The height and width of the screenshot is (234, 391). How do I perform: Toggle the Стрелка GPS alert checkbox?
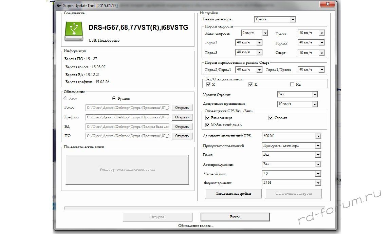pyautogui.click(x=270, y=118)
